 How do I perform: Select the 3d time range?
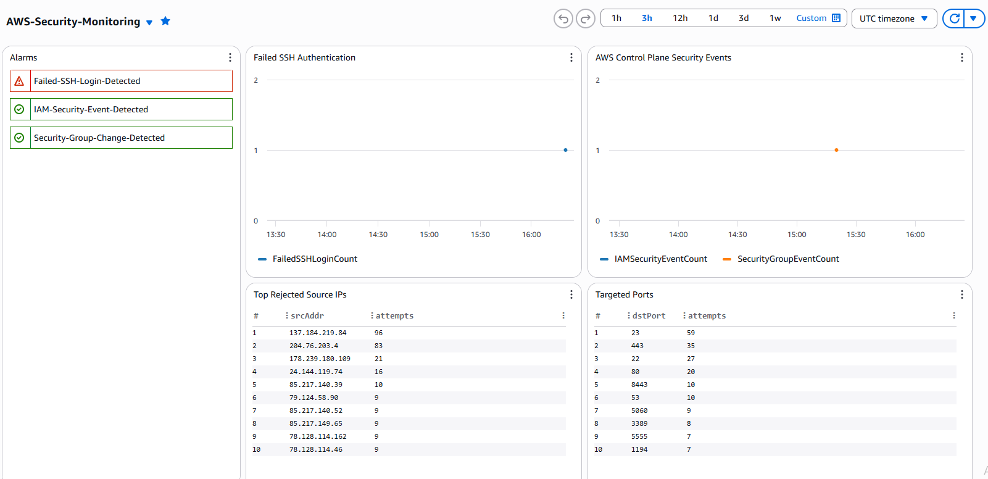[x=744, y=19]
